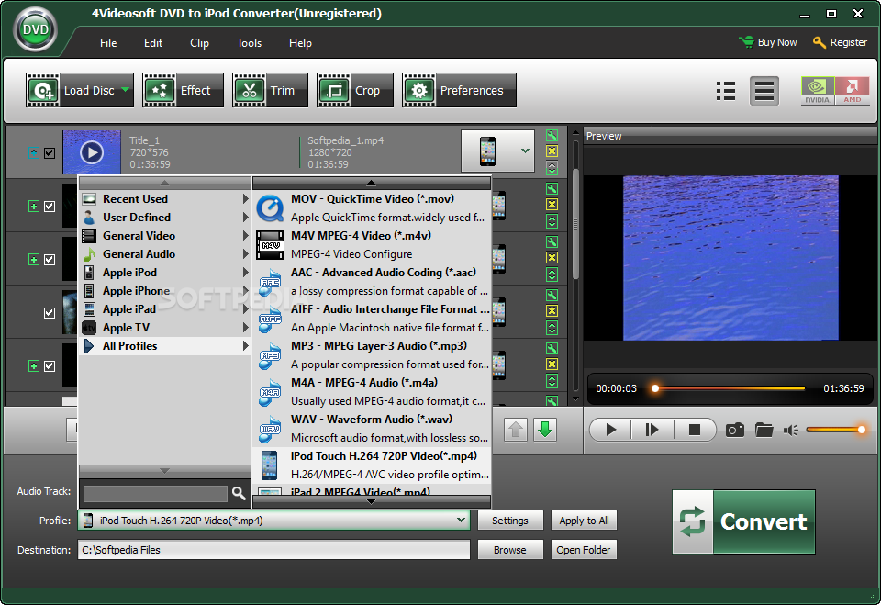Stop the preview playback
Image resolution: width=881 pixels, height=605 pixels.
[695, 431]
